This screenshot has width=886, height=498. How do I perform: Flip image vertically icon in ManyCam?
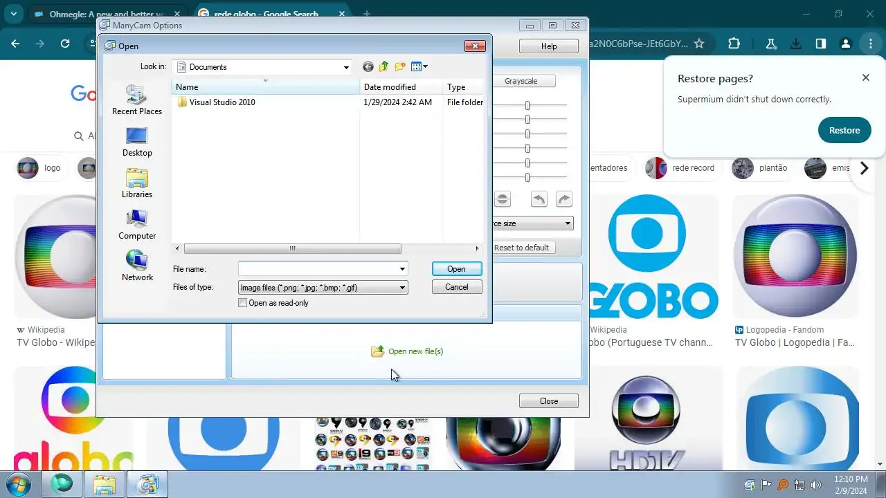click(x=503, y=199)
